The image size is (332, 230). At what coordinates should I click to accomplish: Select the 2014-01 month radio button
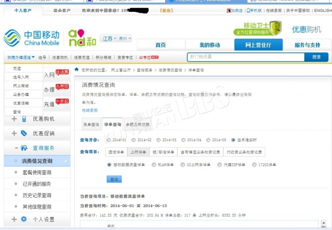pos(109,140)
